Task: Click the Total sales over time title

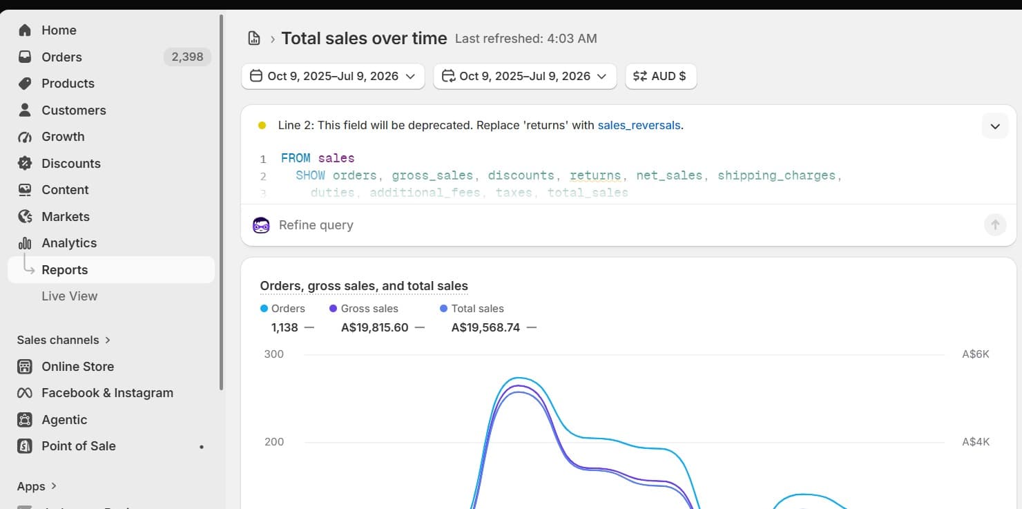Action: coord(364,39)
